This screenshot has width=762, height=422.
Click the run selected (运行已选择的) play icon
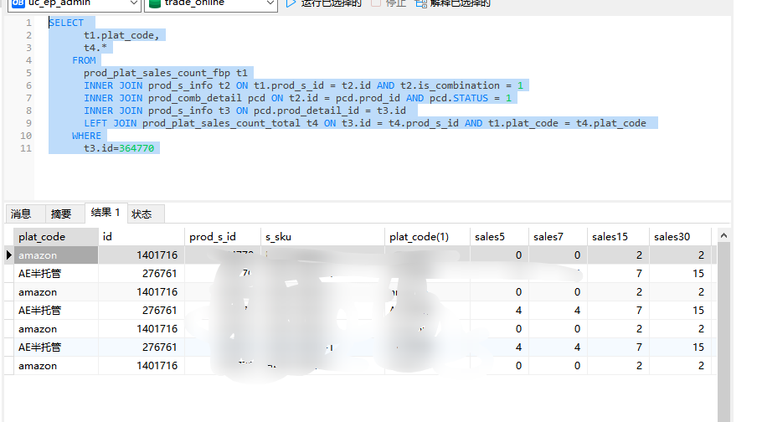pyautogui.click(x=291, y=3)
